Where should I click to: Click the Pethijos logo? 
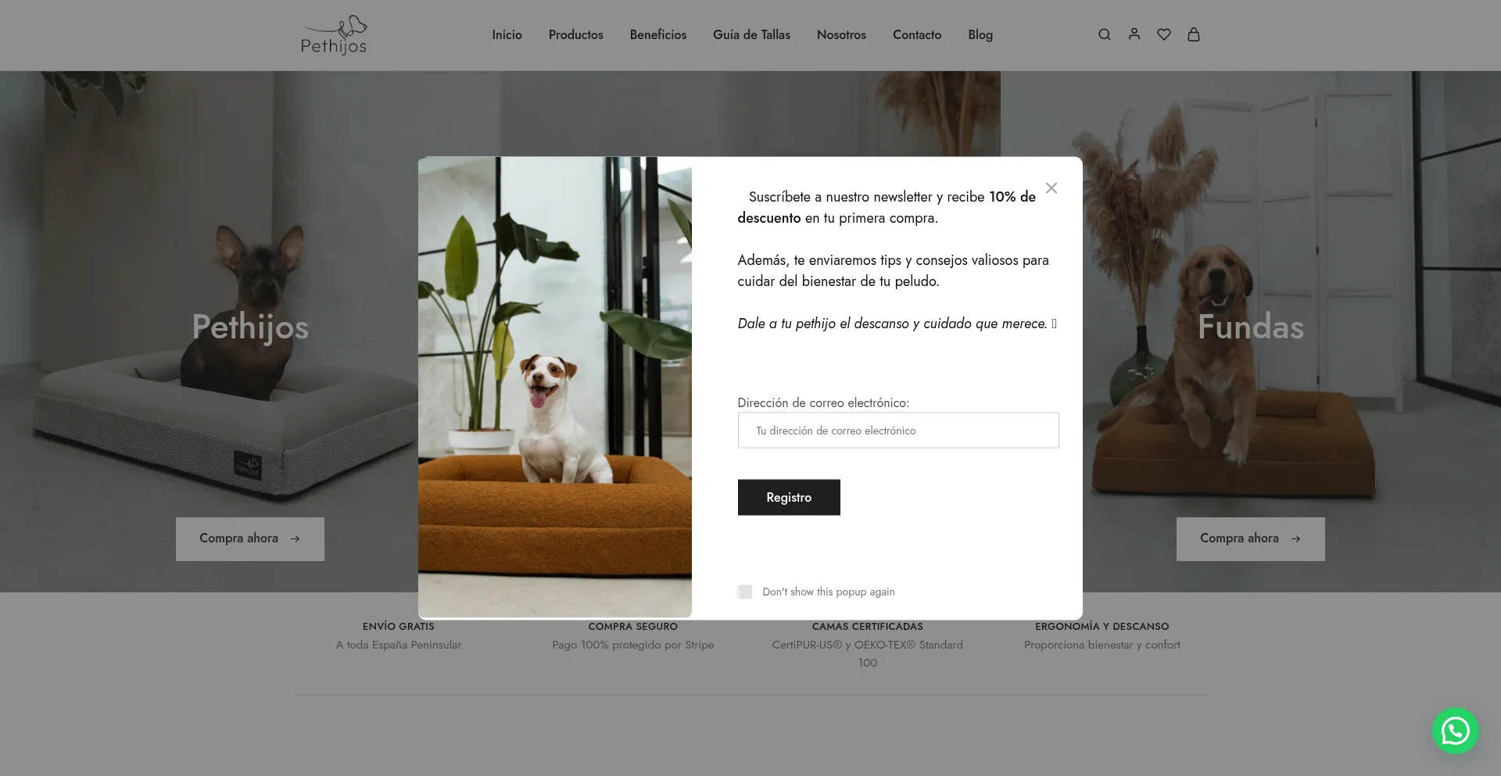pyautogui.click(x=334, y=35)
